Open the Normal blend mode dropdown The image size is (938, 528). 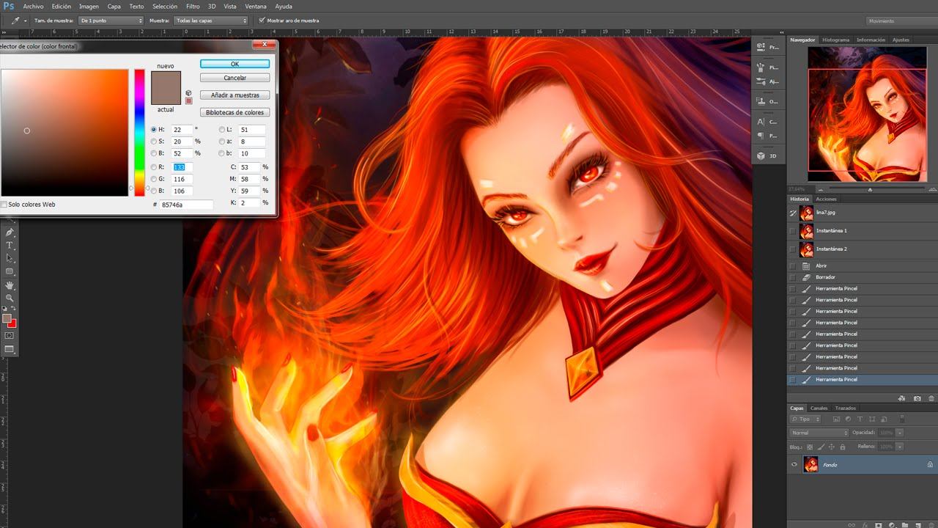pyautogui.click(x=819, y=433)
